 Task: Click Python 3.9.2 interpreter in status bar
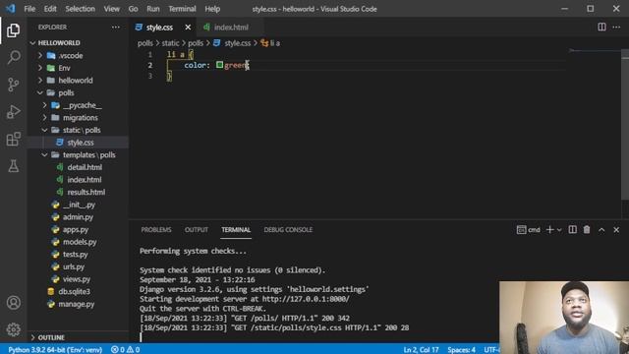(x=55, y=350)
